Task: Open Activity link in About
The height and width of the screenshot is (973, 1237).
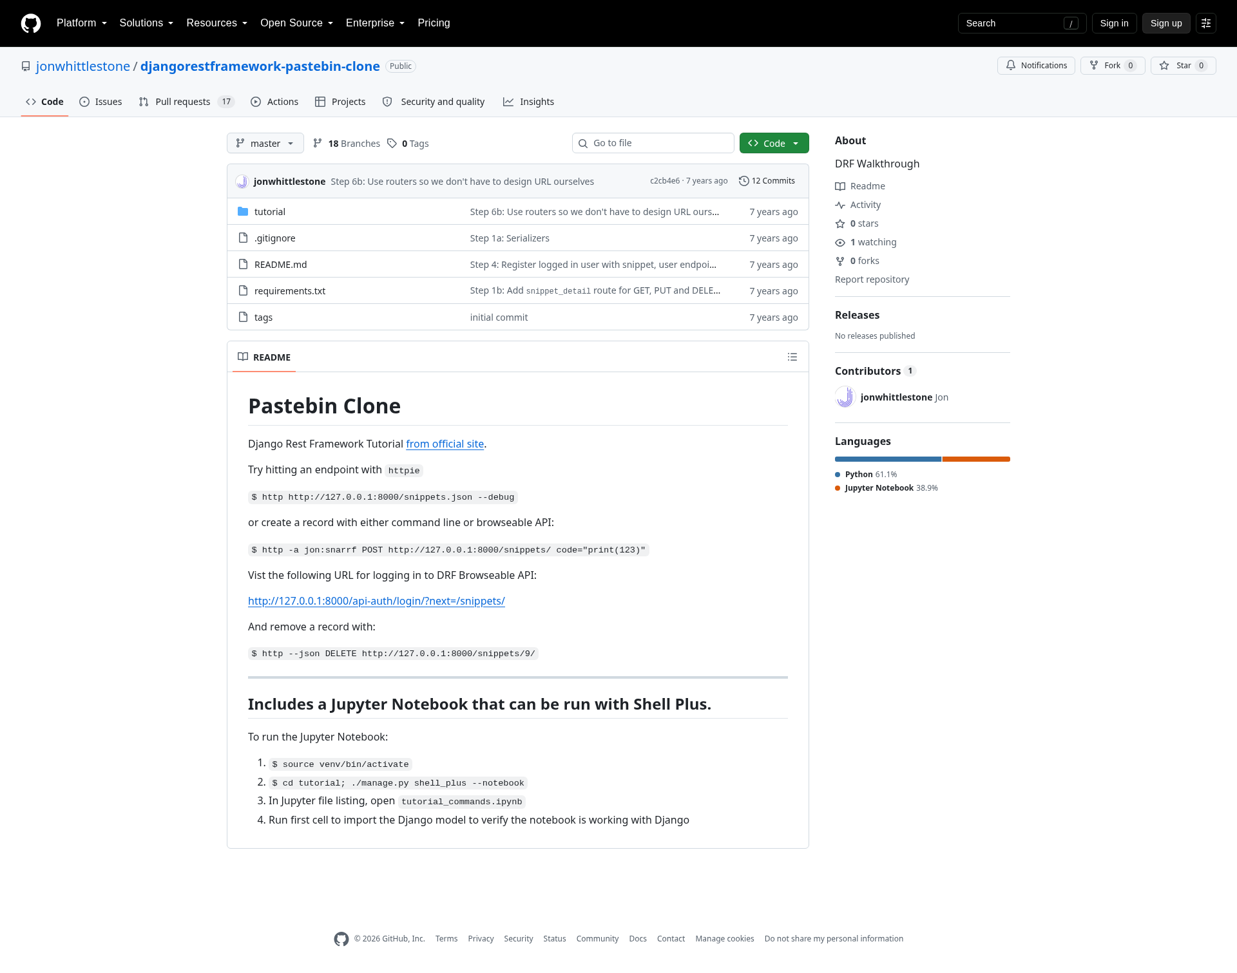Action: pyautogui.click(x=858, y=205)
